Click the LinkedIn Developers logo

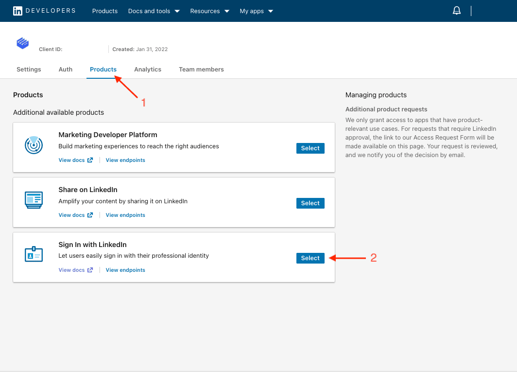[44, 10]
